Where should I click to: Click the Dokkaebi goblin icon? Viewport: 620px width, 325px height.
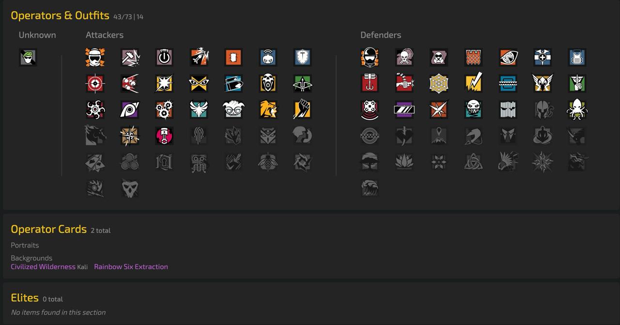tap(233, 109)
